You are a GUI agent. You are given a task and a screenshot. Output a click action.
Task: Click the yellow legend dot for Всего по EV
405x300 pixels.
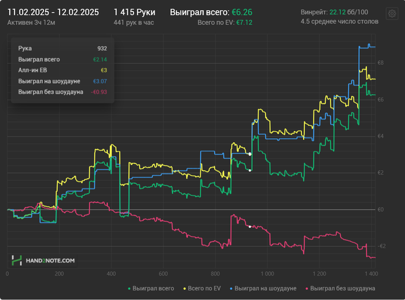185,288
